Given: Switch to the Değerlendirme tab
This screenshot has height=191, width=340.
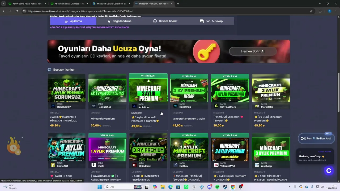Looking at the screenshot, I should click(119, 21).
